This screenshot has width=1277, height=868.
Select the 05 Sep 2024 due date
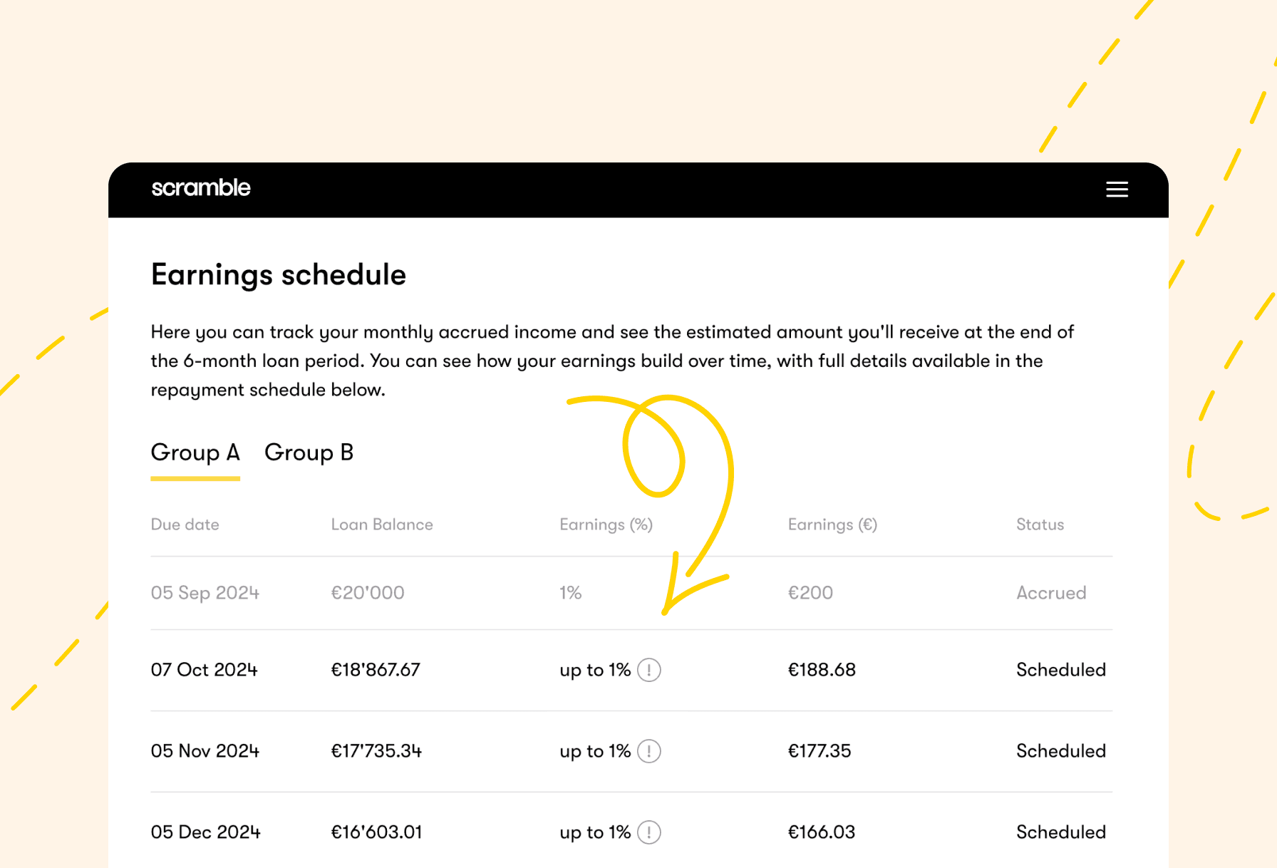(x=205, y=593)
